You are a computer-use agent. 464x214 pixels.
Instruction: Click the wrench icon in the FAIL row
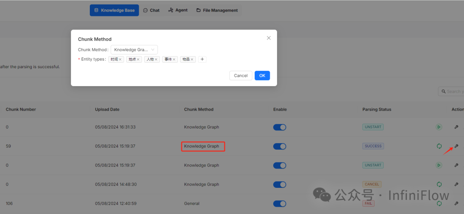click(456, 203)
